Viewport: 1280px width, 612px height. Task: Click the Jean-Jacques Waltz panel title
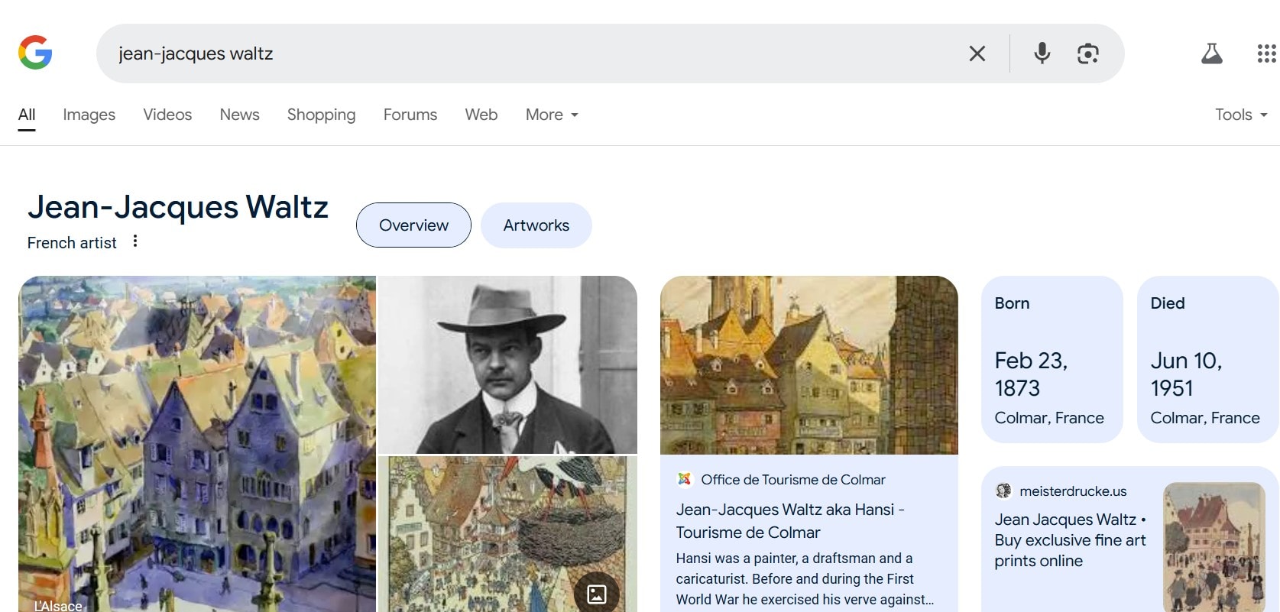[178, 207]
